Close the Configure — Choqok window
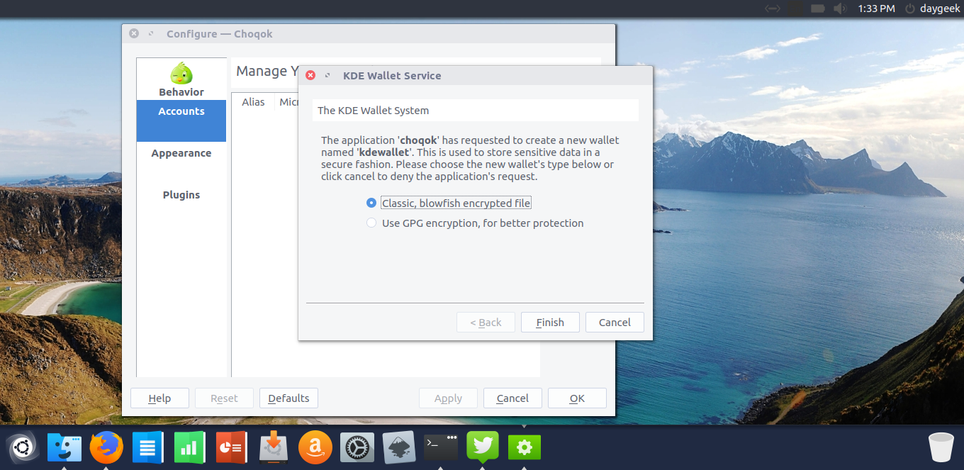This screenshot has width=964, height=470. (x=134, y=33)
